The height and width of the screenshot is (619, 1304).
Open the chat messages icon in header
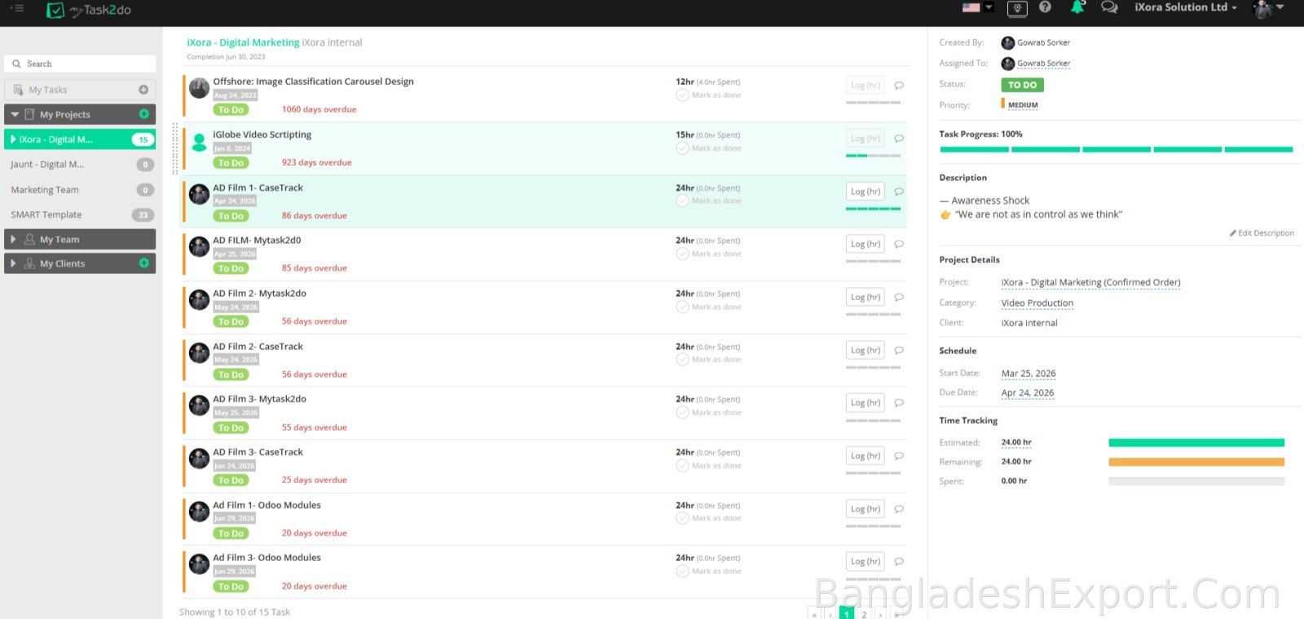[1109, 7]
